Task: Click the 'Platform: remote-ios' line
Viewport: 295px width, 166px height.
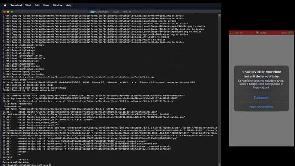Action: click(18, 103)
